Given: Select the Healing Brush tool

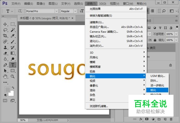Looking at the screenshot, I should click(5, 42).
